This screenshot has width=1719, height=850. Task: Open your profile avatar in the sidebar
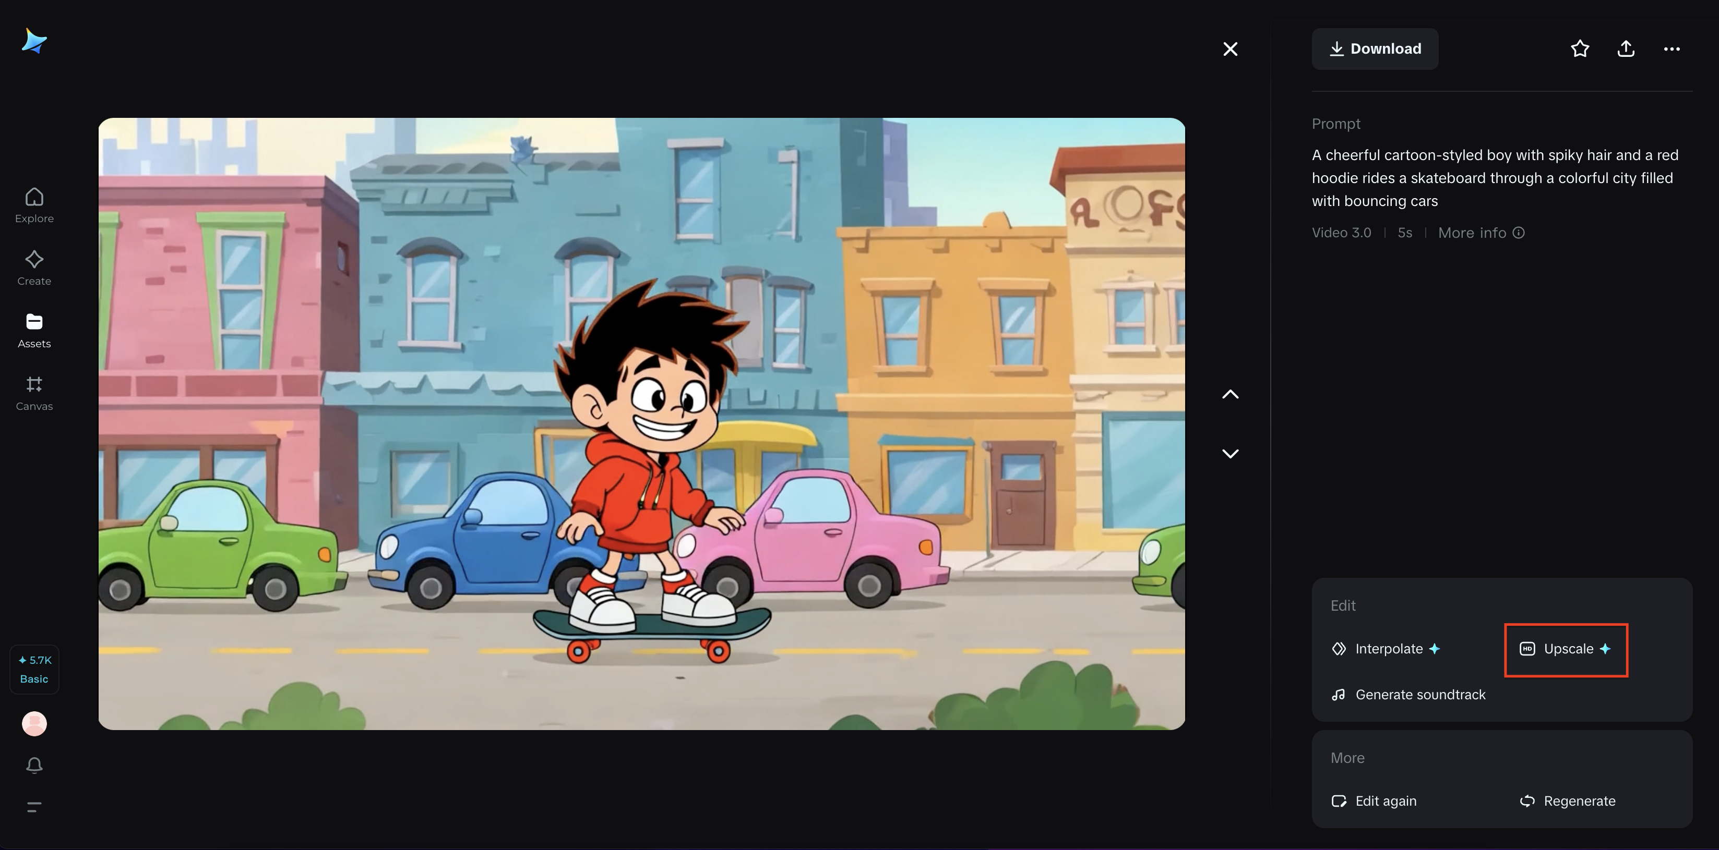(x=34, y=723)
